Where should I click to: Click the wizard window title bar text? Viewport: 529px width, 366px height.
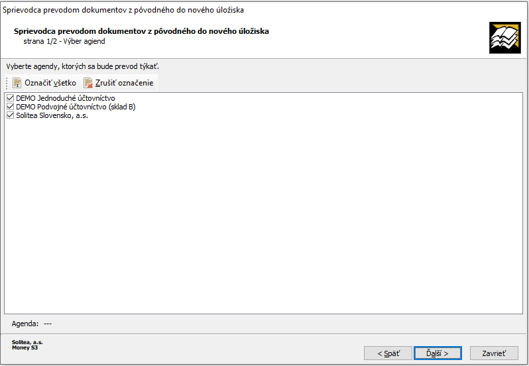123,10
